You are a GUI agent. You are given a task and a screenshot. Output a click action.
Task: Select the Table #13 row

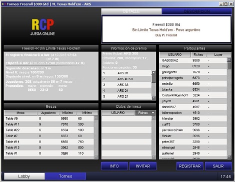pyautogui.click(x=49, y=148)
